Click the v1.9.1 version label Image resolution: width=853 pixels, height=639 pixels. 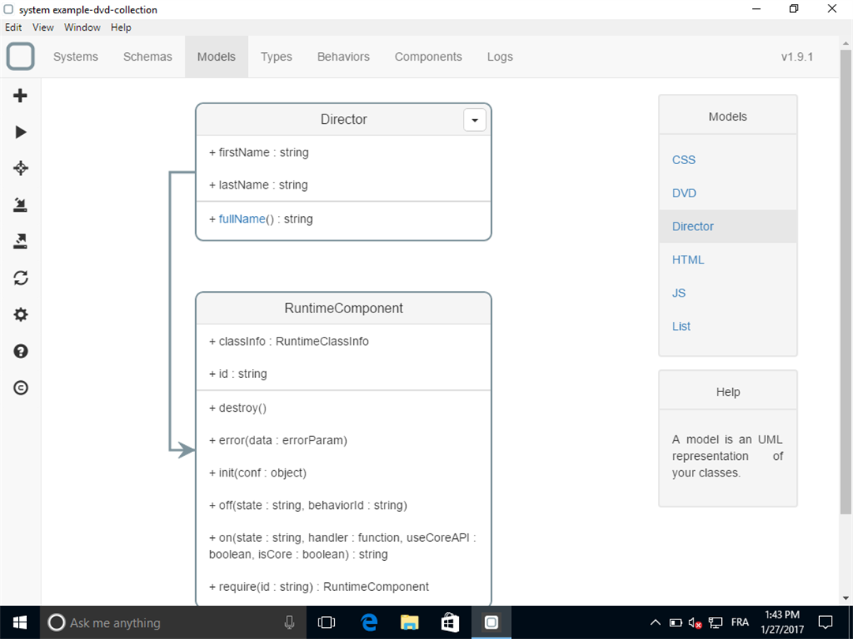coord(797,57)
